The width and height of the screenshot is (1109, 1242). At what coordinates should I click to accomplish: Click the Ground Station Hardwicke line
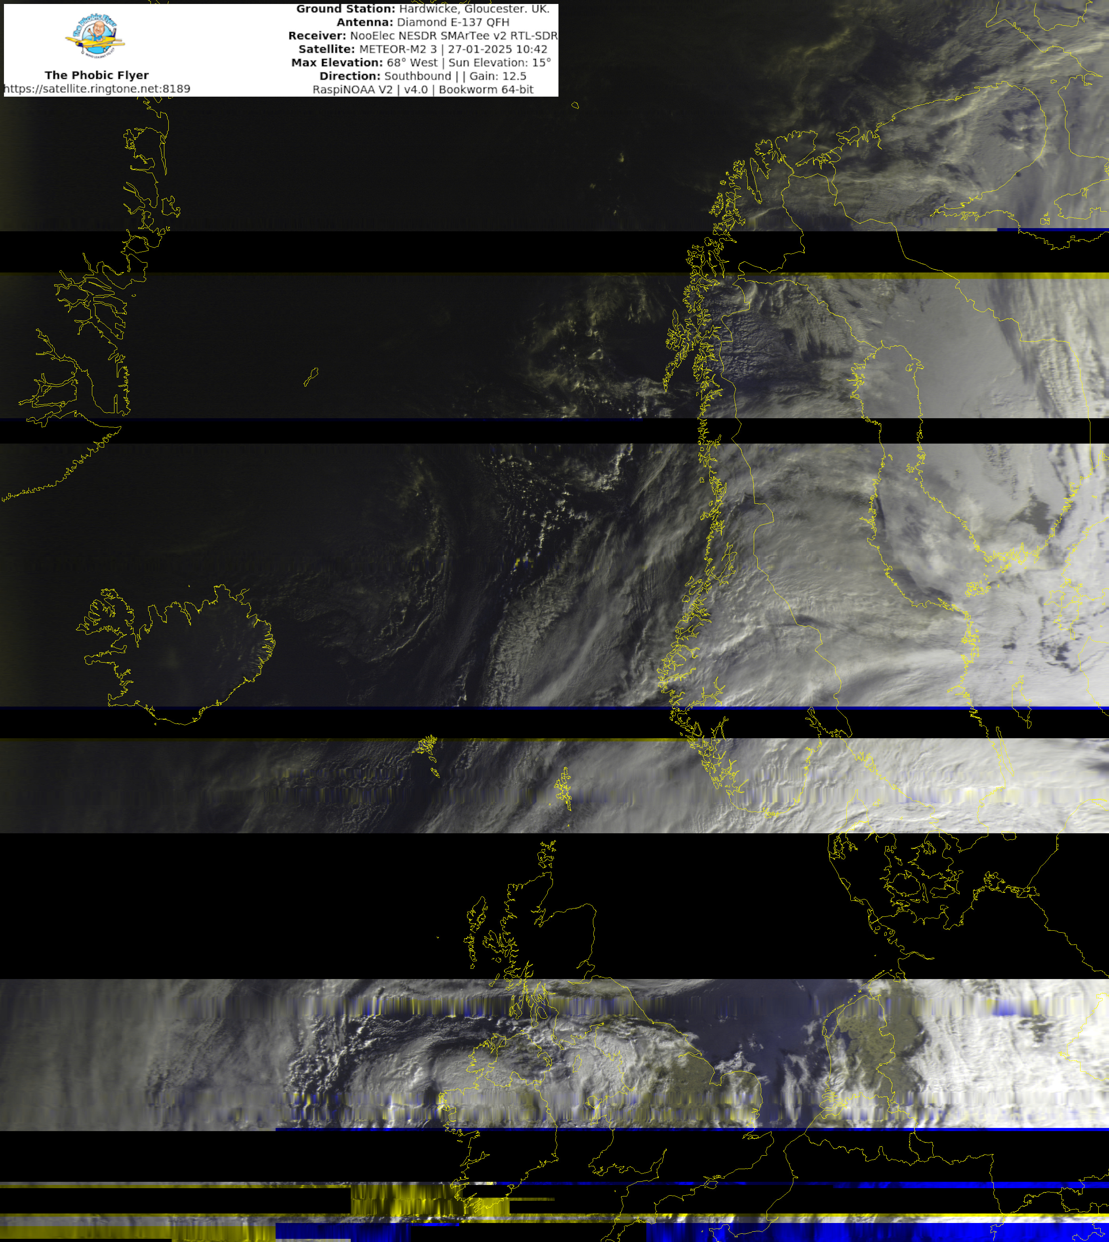(422, 9)
